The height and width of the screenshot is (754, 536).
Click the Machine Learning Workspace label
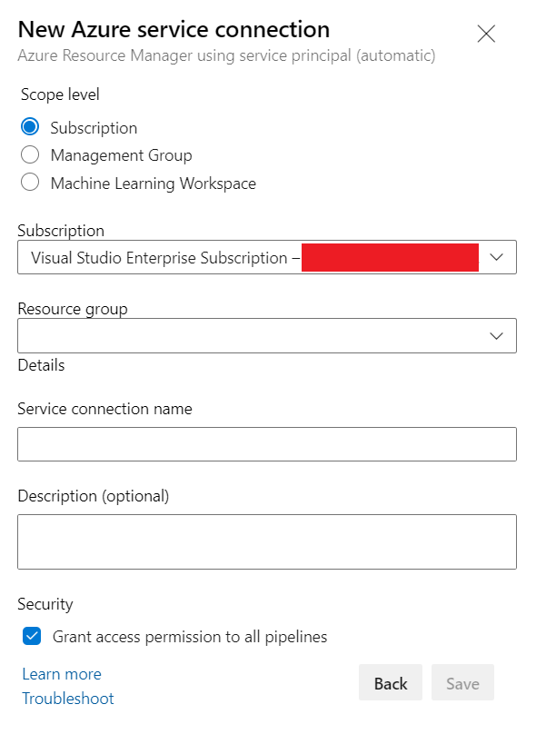tap(154, 184)
